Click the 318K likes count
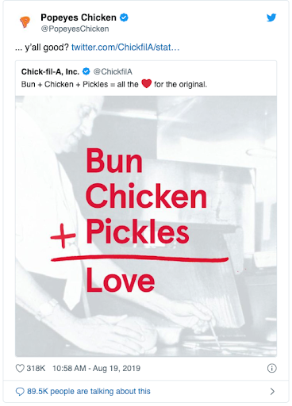The width and height of the screenshot is (292, 406). [36, 368]
